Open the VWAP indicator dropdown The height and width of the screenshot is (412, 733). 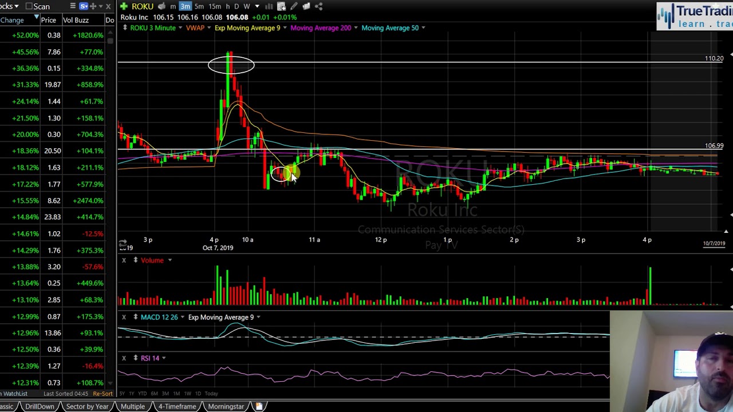[208, 28]
